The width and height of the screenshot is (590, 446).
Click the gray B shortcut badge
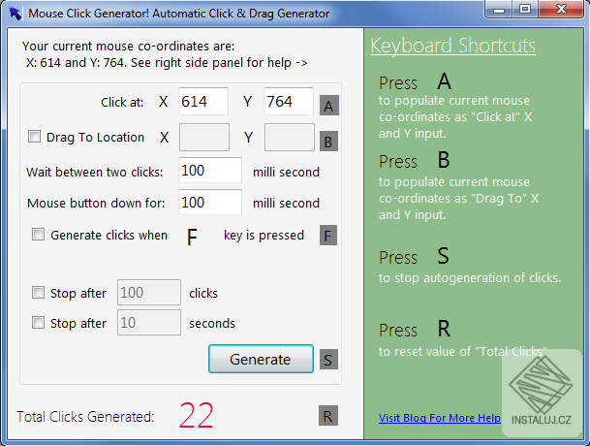[328, 141]
